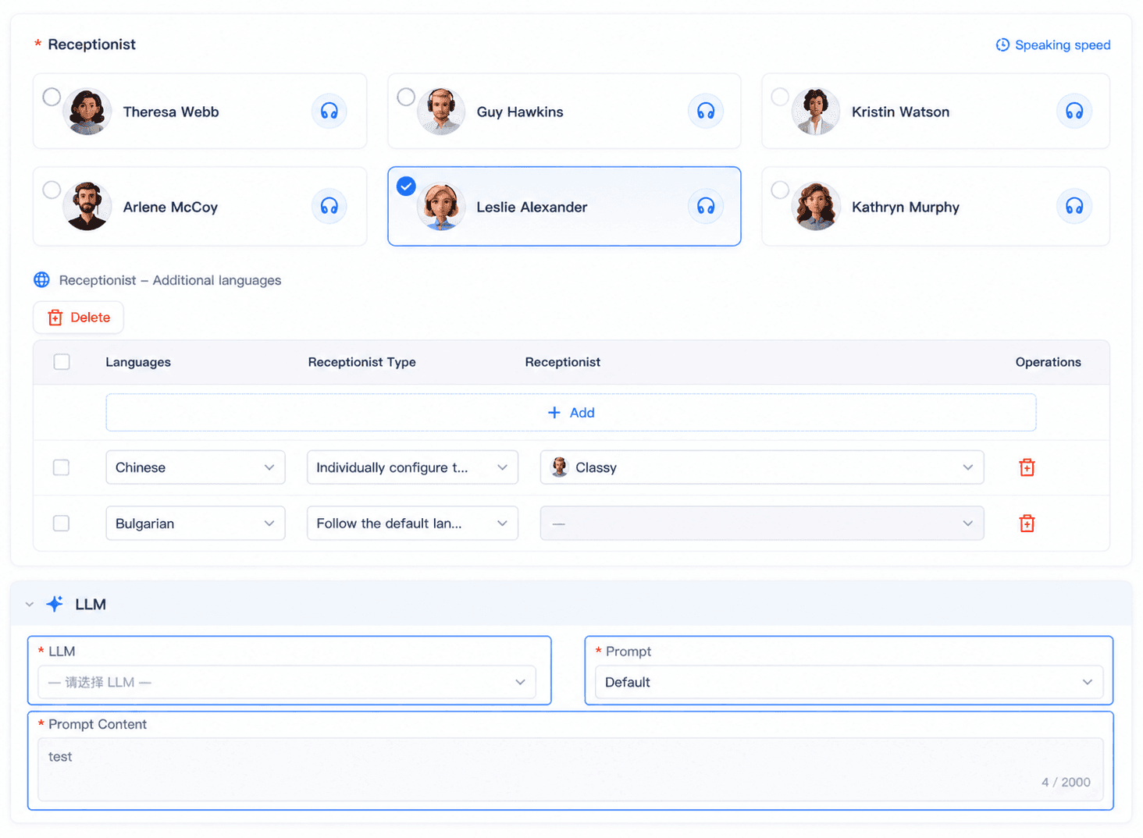Click the 'Receptionist' column header in table
The width and height of the screenshot is (1143, 838).
coord(562,362)
